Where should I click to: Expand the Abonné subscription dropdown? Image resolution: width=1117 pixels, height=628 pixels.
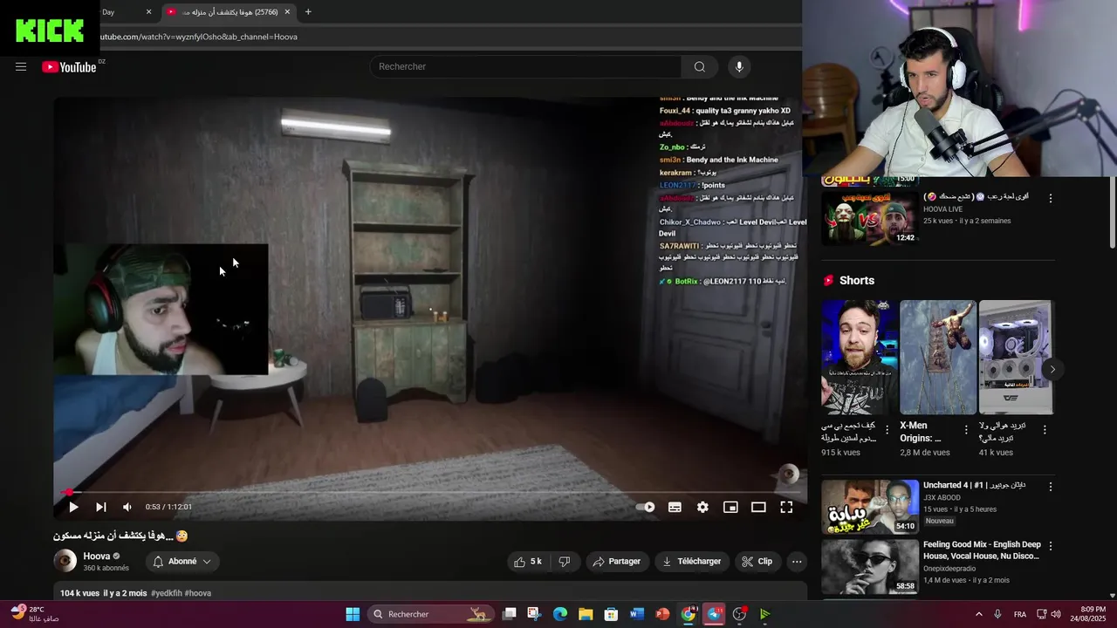(182, 562)
